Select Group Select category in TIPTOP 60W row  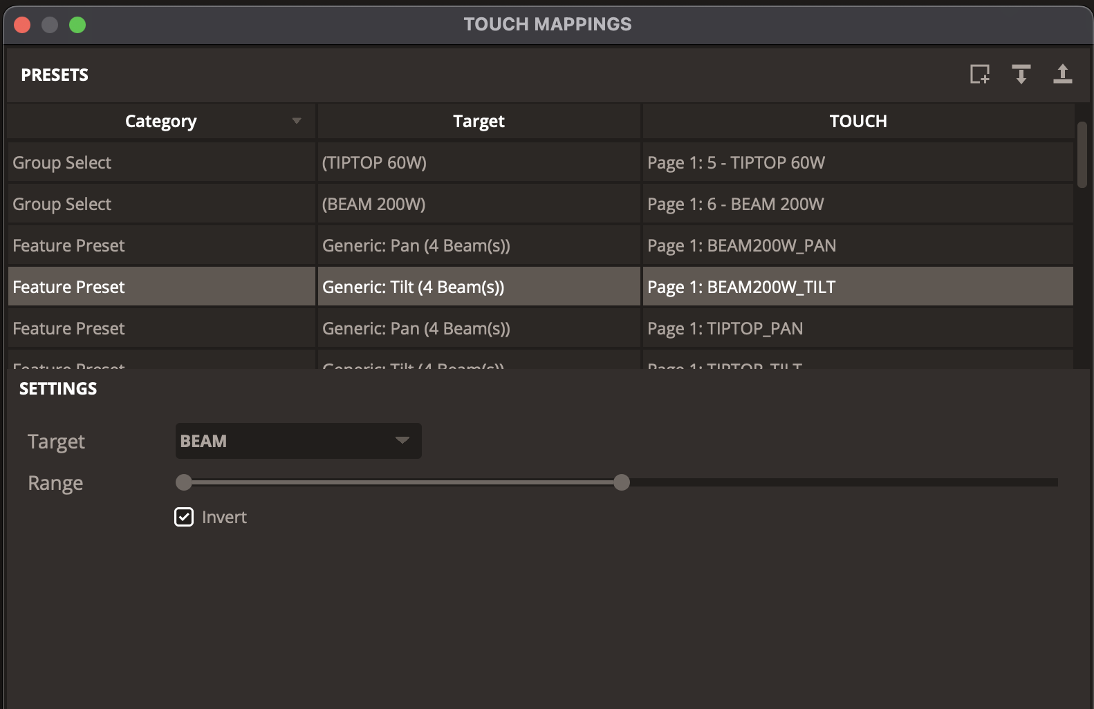tap(161, 162)
